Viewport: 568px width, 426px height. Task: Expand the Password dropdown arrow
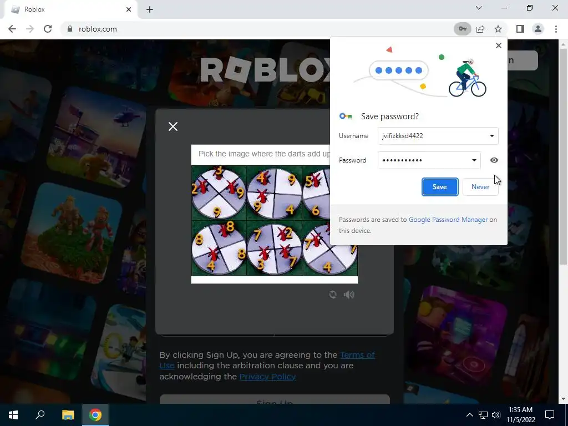(474, 160)
